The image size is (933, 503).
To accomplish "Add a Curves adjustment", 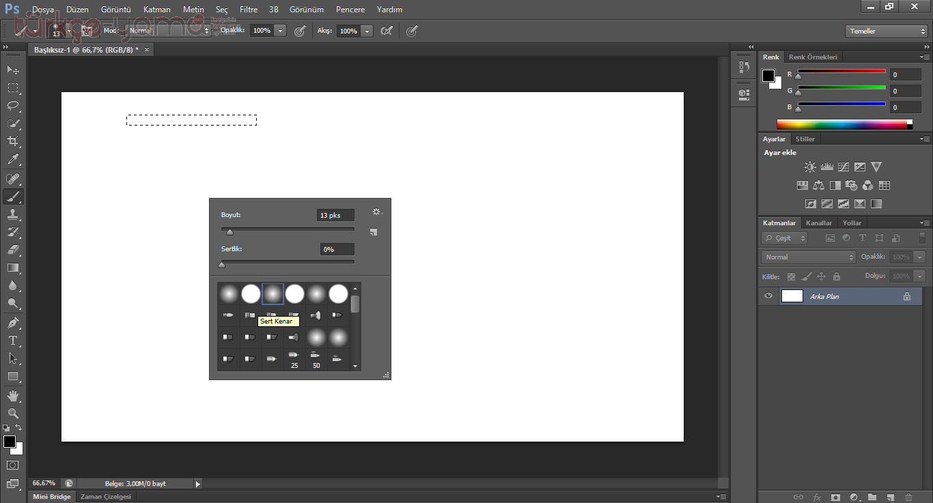I will [x=844, y=167].
